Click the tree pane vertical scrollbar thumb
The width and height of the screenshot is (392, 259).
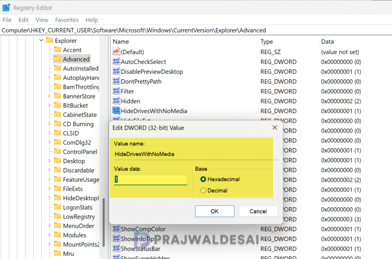click(104, 222)
